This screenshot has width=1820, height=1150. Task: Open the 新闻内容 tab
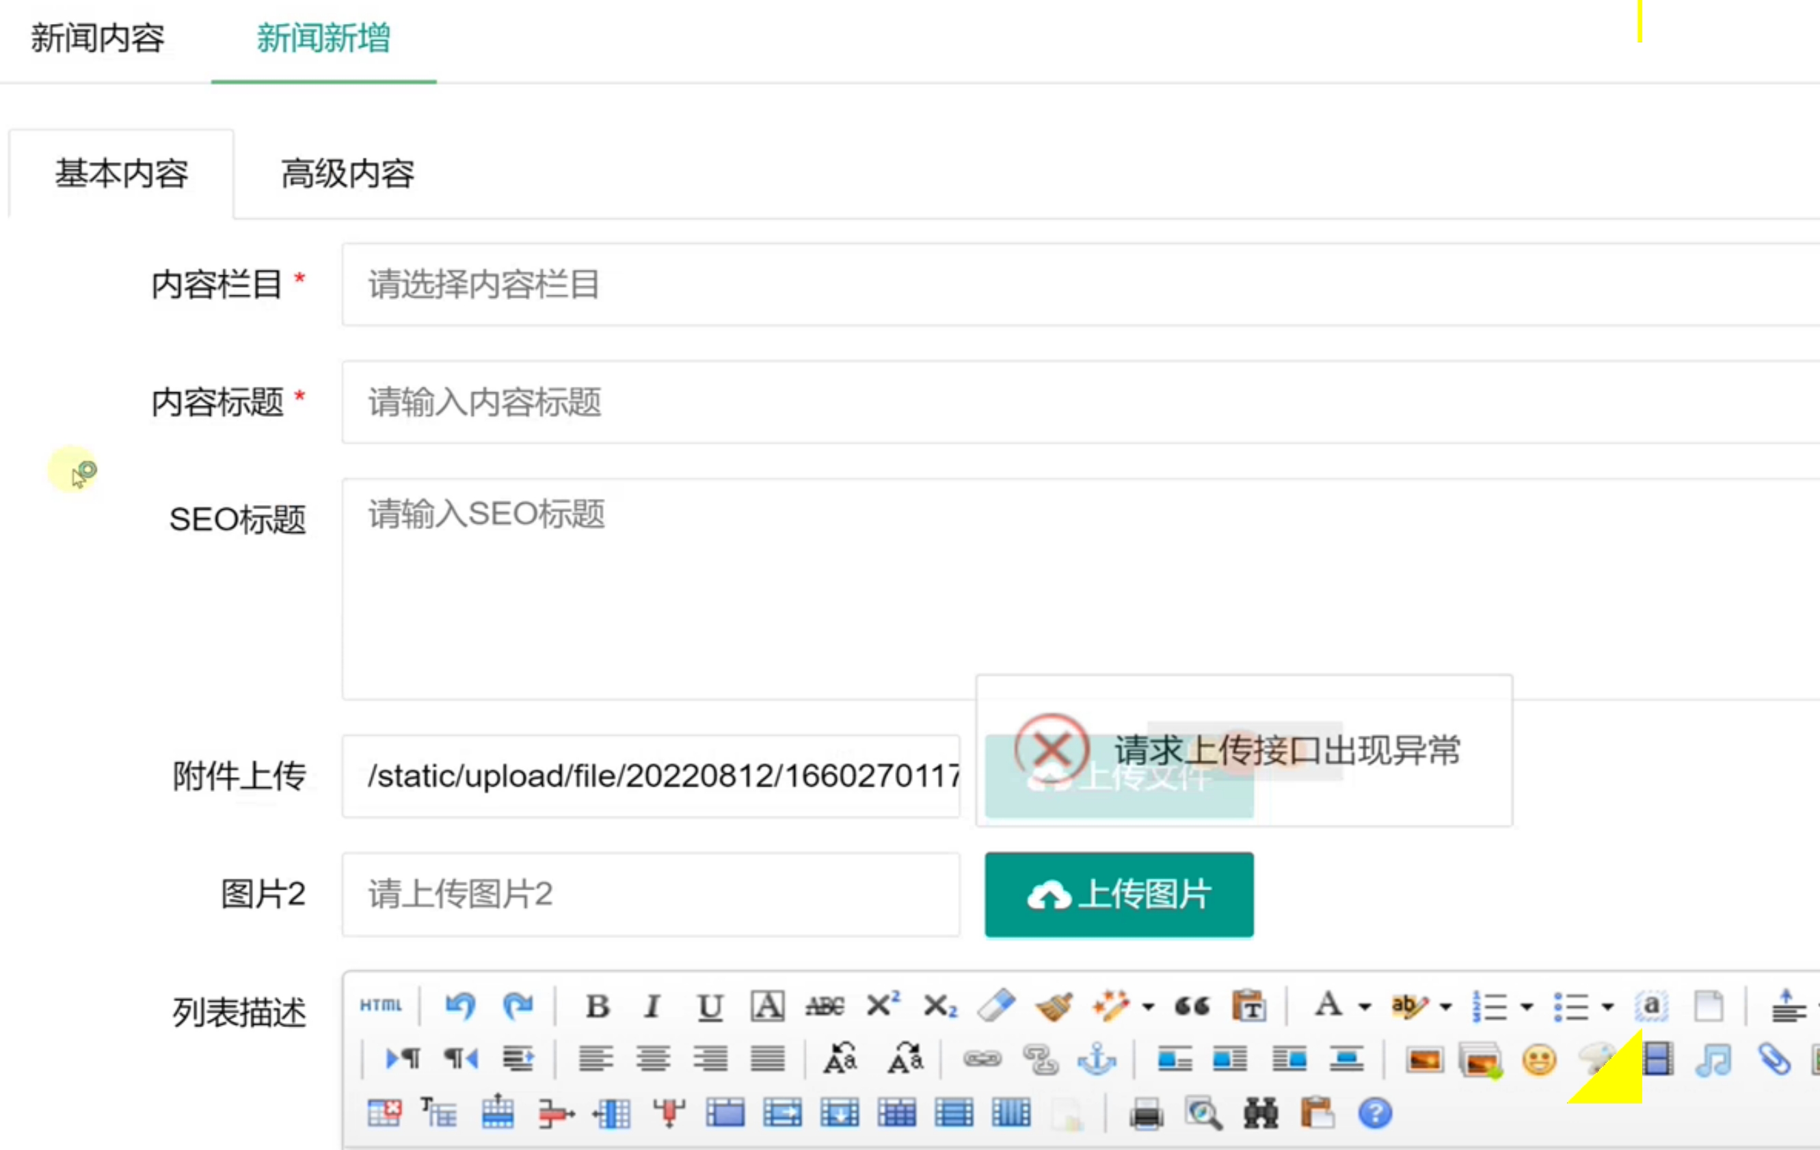pos(98,38)
